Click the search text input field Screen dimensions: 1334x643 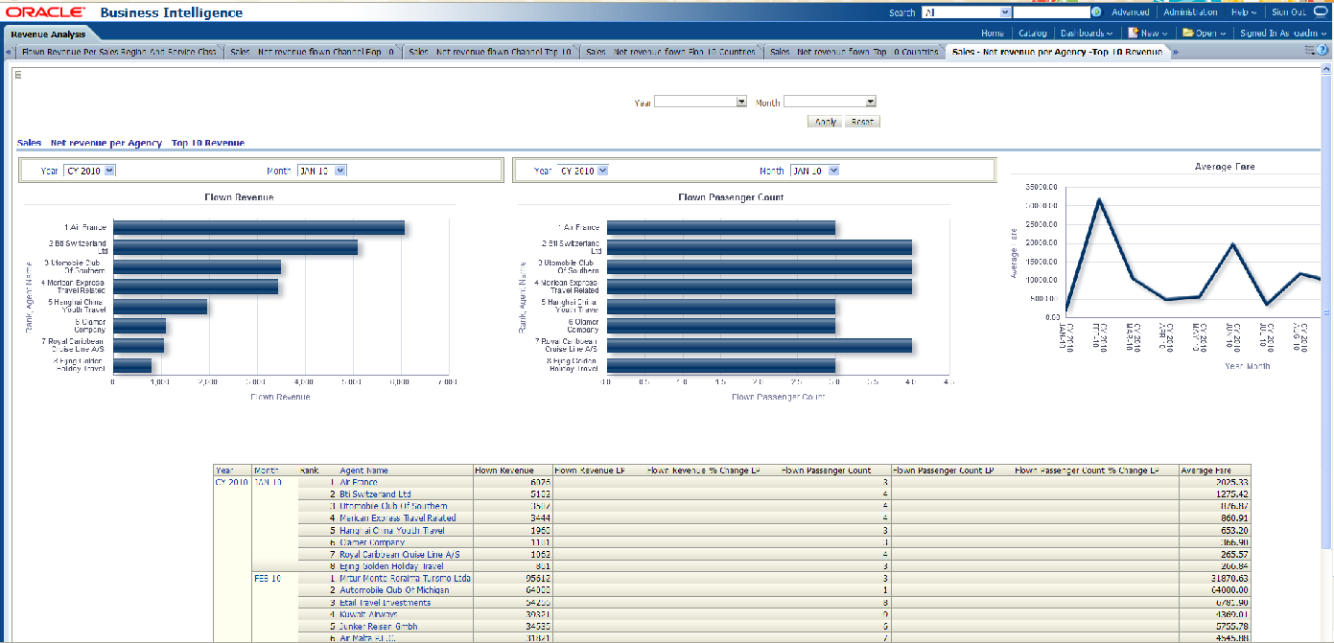pyautogui.click(x=1051, y=12)
